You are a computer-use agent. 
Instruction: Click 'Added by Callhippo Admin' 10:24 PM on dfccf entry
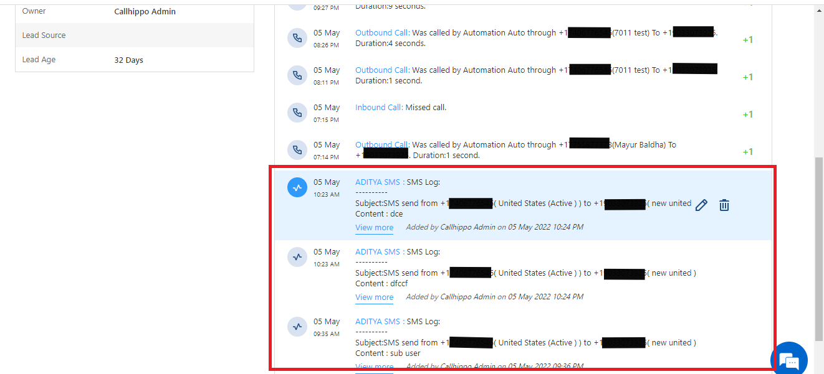(494, 297)
